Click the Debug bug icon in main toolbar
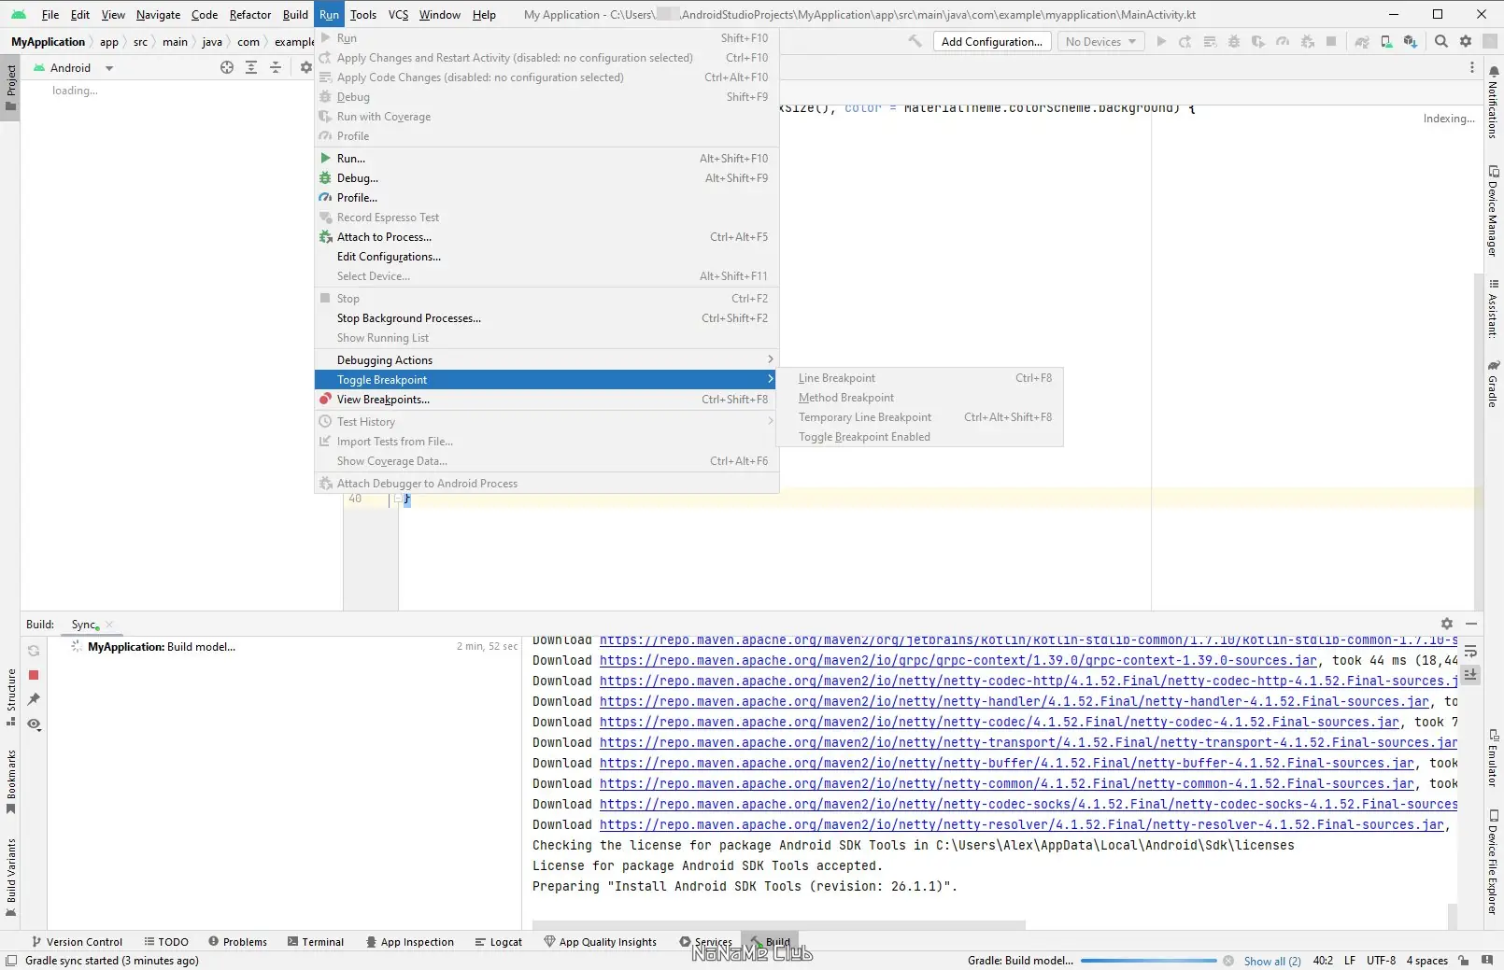The width and height of the screenshot is (1504, 970). [x=1234, y=41]
